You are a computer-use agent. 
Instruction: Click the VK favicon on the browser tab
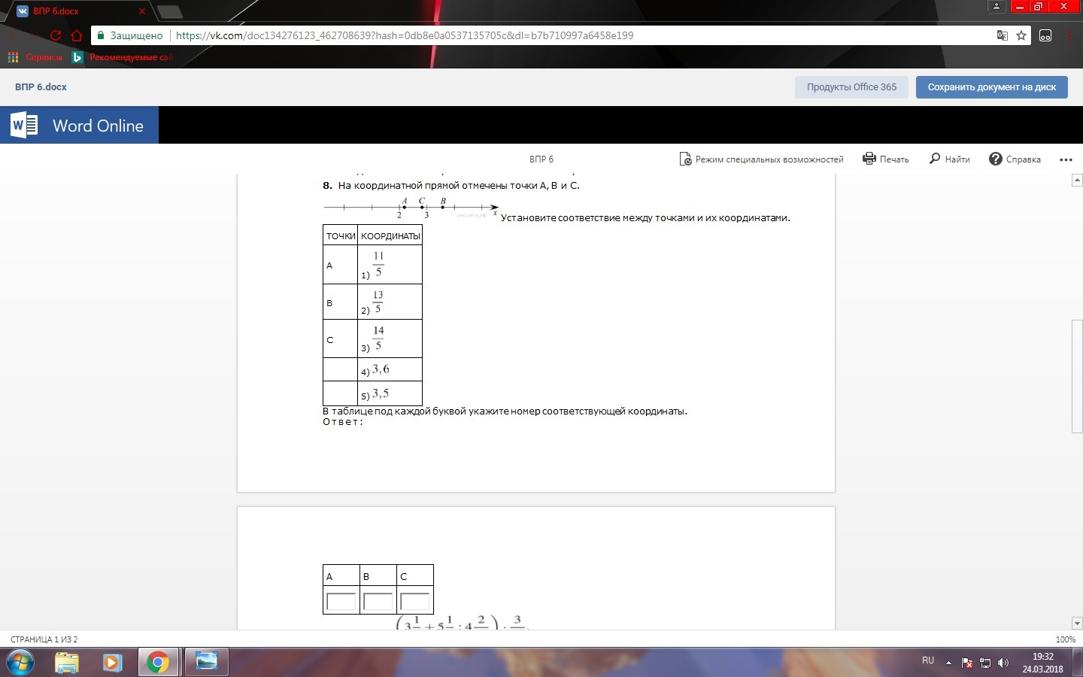point(23,11)
